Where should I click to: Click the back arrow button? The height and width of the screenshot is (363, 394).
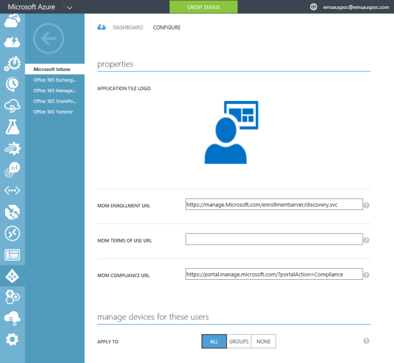tap(49, 39)
